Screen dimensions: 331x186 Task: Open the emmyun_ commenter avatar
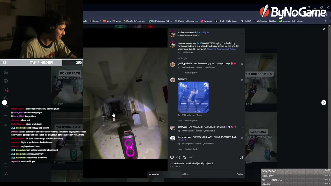(x=172, y=128)
